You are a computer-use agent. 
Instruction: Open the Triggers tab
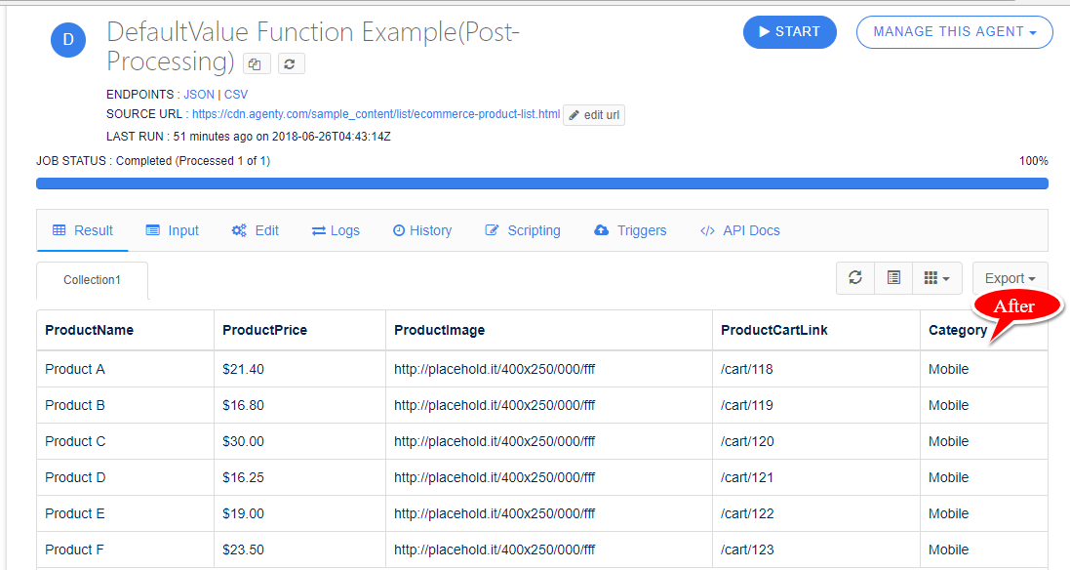click(630, 230)
